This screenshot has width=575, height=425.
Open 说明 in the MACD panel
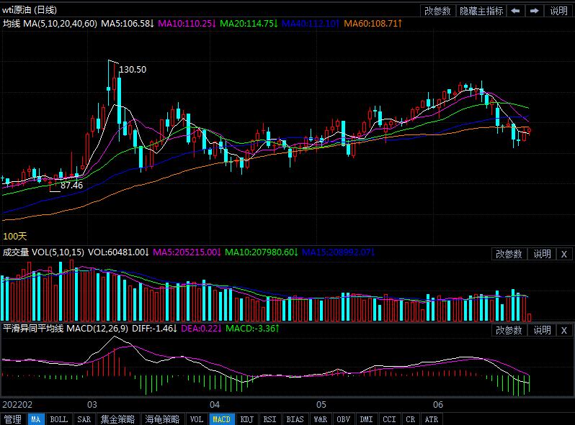tap(541, 330)
